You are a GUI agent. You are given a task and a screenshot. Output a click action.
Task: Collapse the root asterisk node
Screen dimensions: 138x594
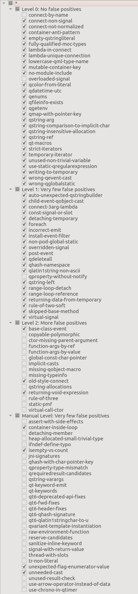4,3
